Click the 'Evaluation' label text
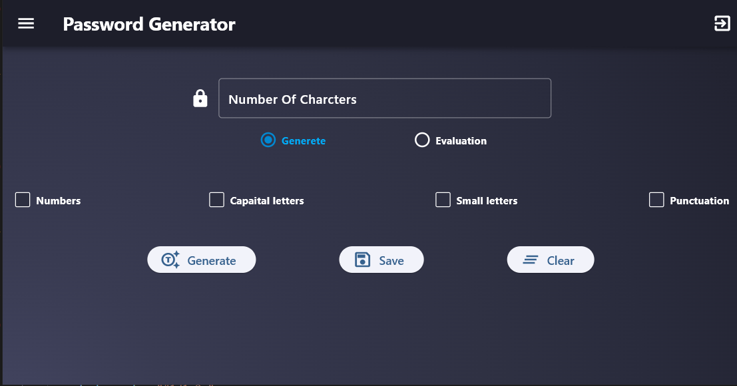737x386 pixels. click(461, 141)
